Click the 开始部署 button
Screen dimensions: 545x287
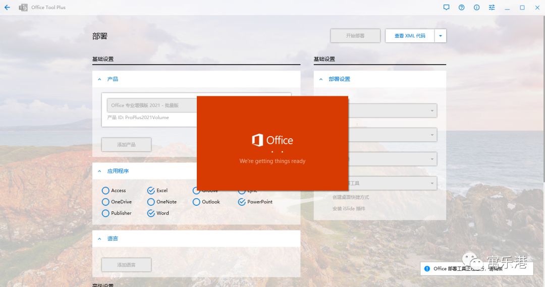(x=355, y=36)
